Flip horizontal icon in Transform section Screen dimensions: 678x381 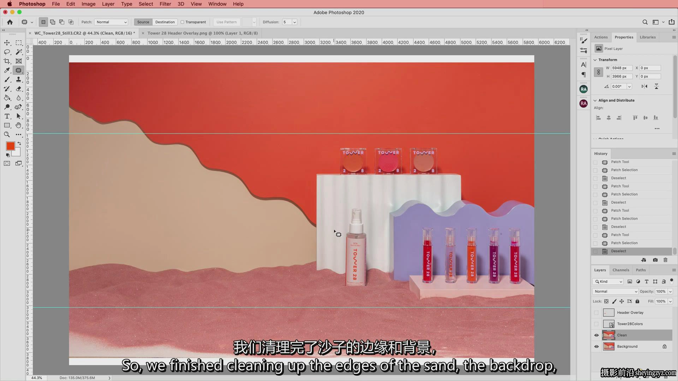(644, 86)
